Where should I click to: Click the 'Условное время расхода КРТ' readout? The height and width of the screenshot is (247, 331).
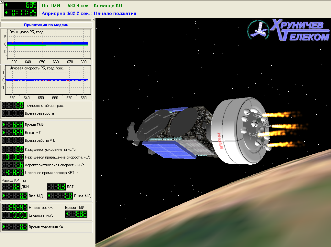13,173
